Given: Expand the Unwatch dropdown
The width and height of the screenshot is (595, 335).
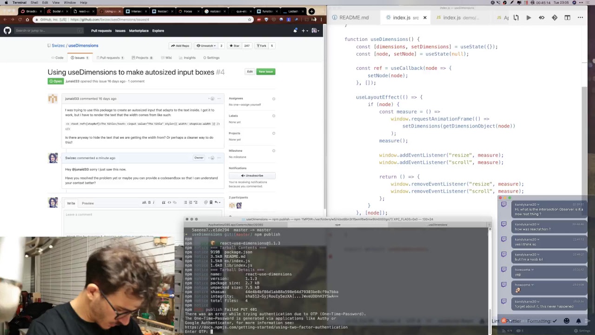Looking at the screenshot, I should tap(205, 46).
